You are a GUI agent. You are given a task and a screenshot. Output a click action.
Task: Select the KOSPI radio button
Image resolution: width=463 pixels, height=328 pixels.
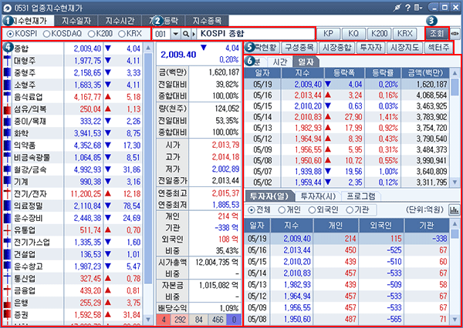tap(10, 34)
